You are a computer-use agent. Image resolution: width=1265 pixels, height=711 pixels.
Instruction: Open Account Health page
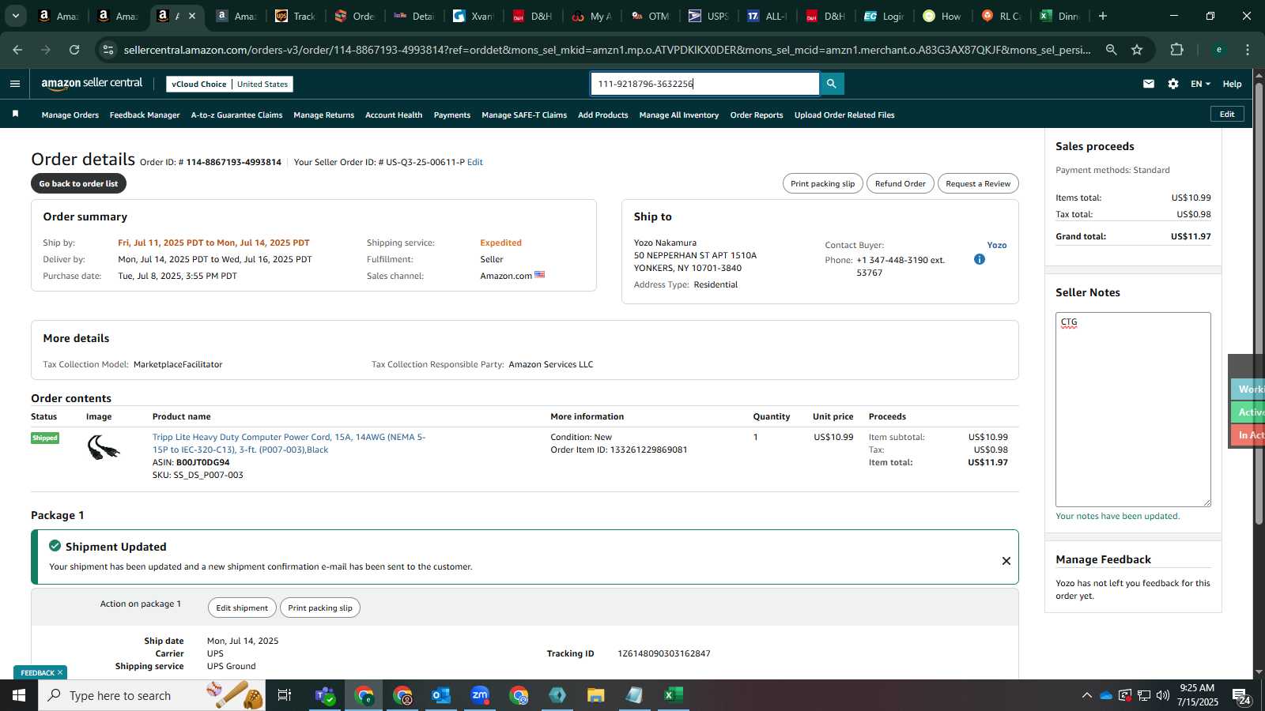point(394,115)
